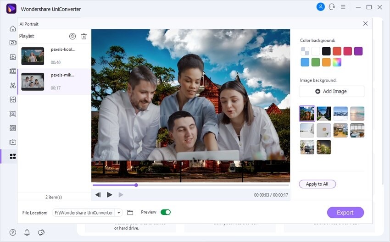The height and width of the screenshot is (242, 390).
Task: Open the Video Compressor sidebar icon
Action: tap(13, 71)
